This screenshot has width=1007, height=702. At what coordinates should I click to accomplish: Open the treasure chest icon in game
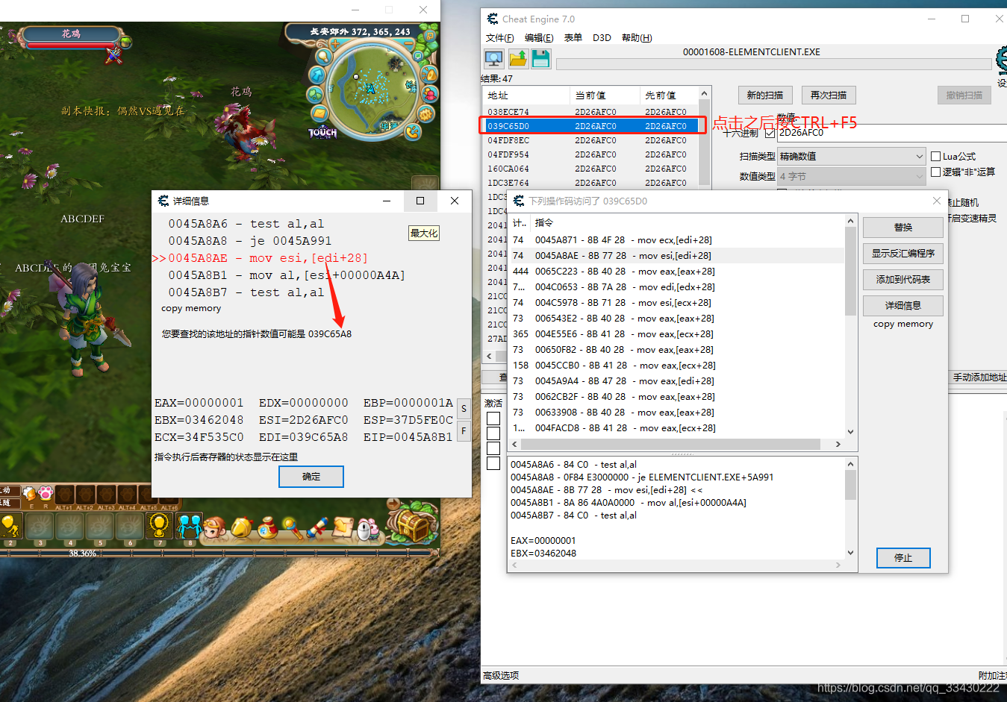click(x=413, y=527)
